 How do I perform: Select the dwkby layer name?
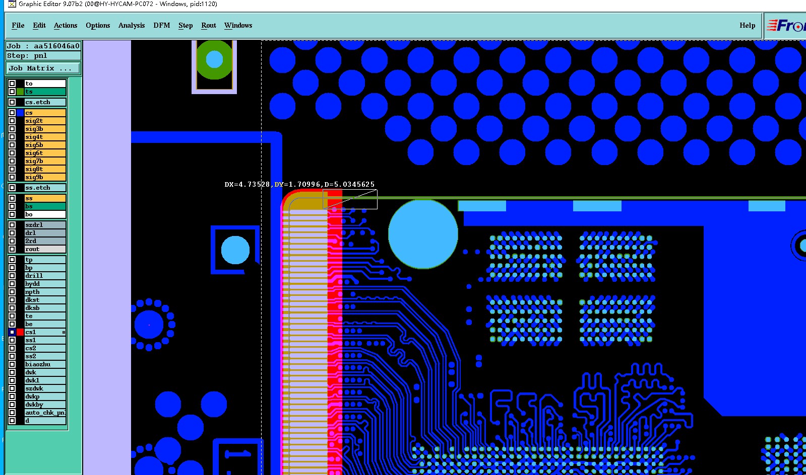click(x=45, y=405)
